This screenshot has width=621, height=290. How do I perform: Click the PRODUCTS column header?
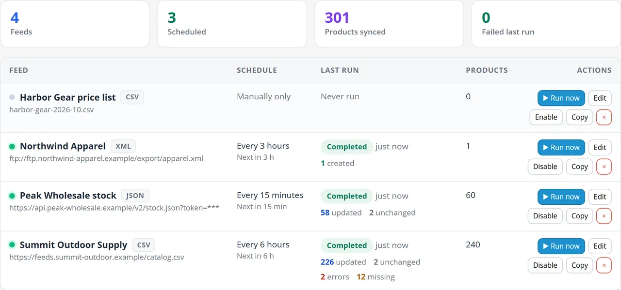487,70
